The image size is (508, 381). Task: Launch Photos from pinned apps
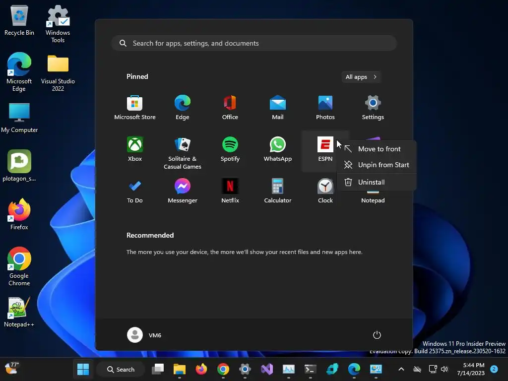click(325, 108)
